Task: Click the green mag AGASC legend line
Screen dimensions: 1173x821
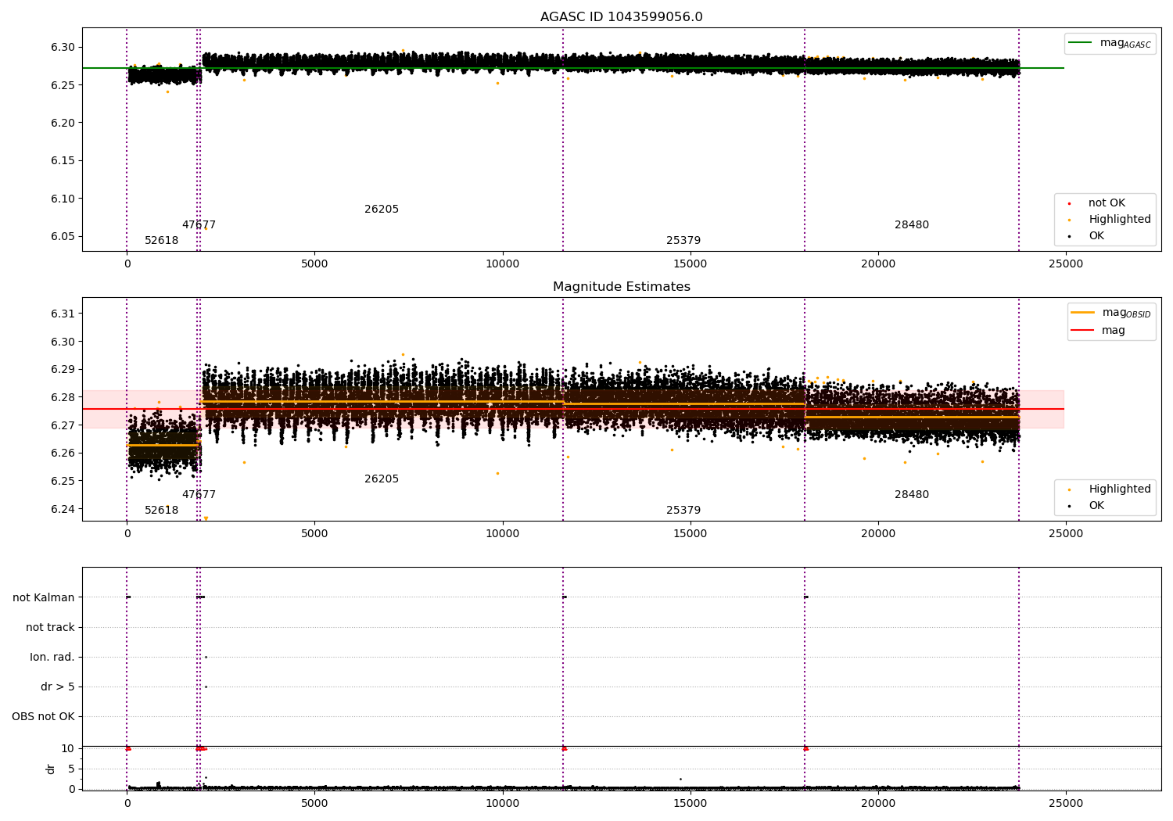Action: click(x=1081, y=43)
